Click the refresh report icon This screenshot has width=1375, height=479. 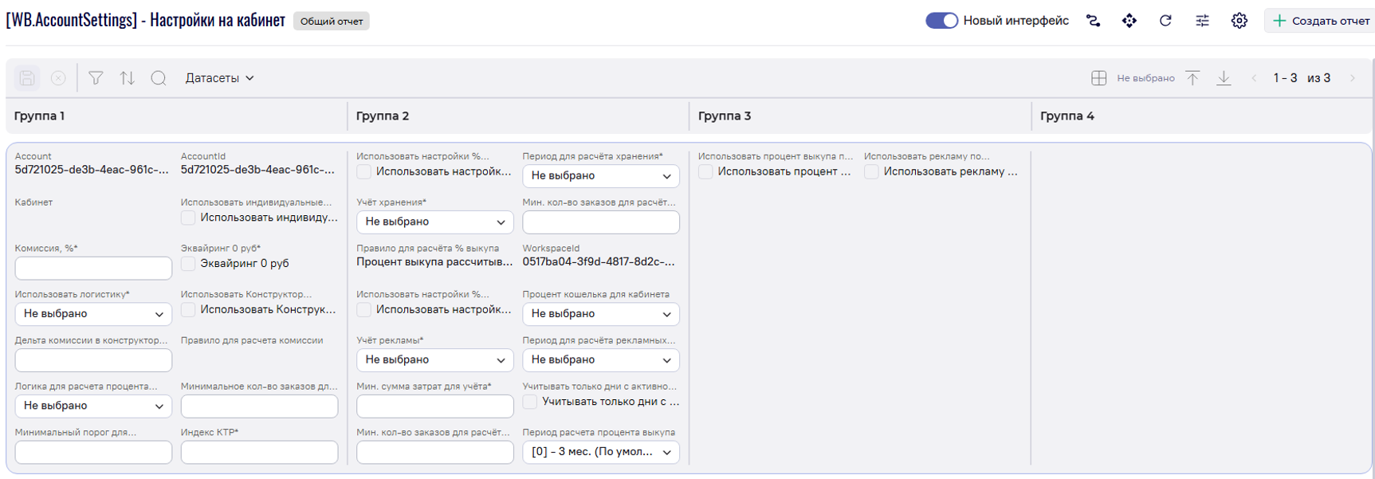[1165, 21]
